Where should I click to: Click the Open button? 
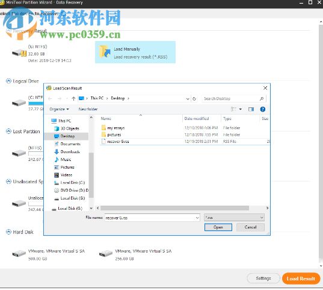218,227
